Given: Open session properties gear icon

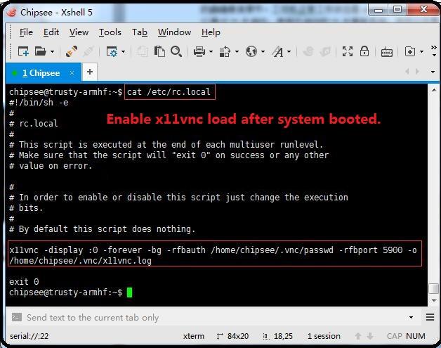Looking at the screenshot, I should (112, 51).
